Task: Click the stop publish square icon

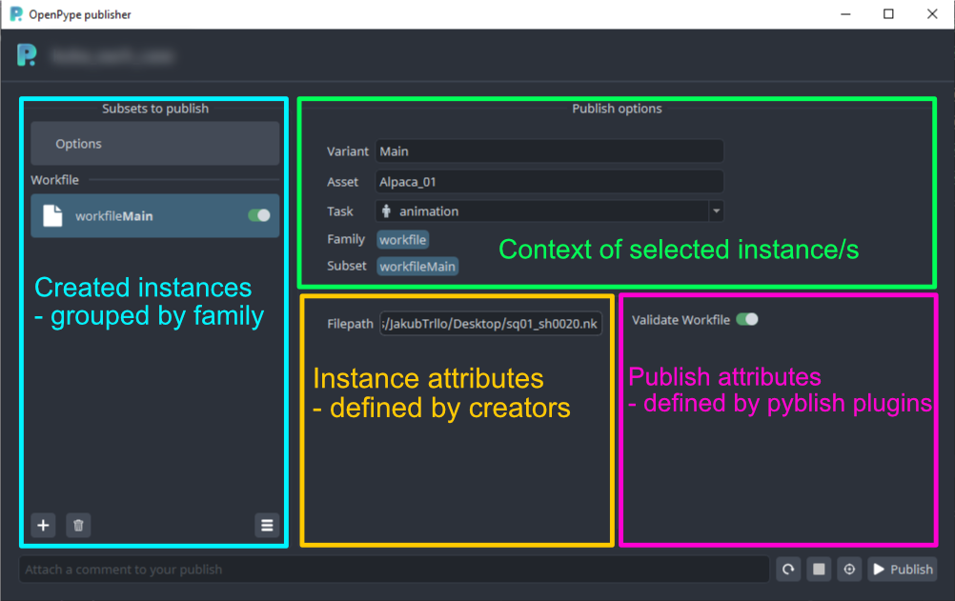Action: click(818, 569)
